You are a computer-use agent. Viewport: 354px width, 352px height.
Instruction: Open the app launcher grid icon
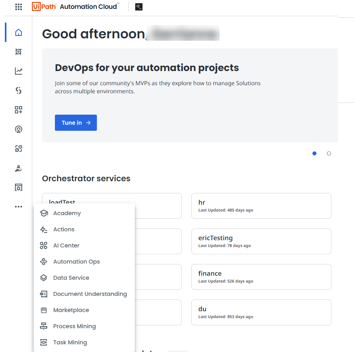tap(19, 7)
